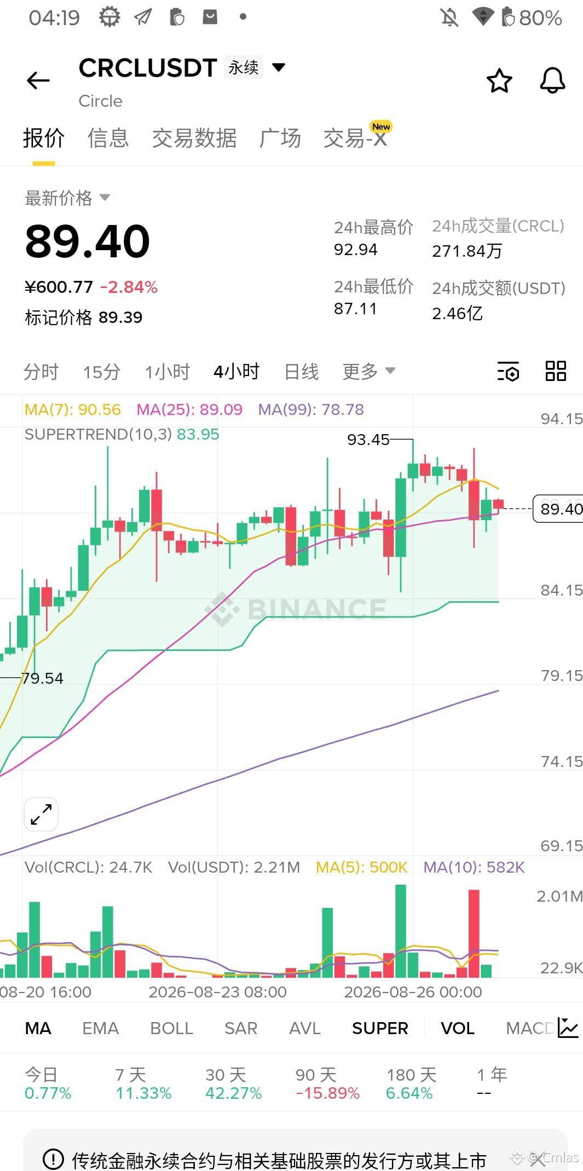This screenshot has width=583, height=1171.
Task: Open the 广场 tab
Action: (x=280, y=138)
